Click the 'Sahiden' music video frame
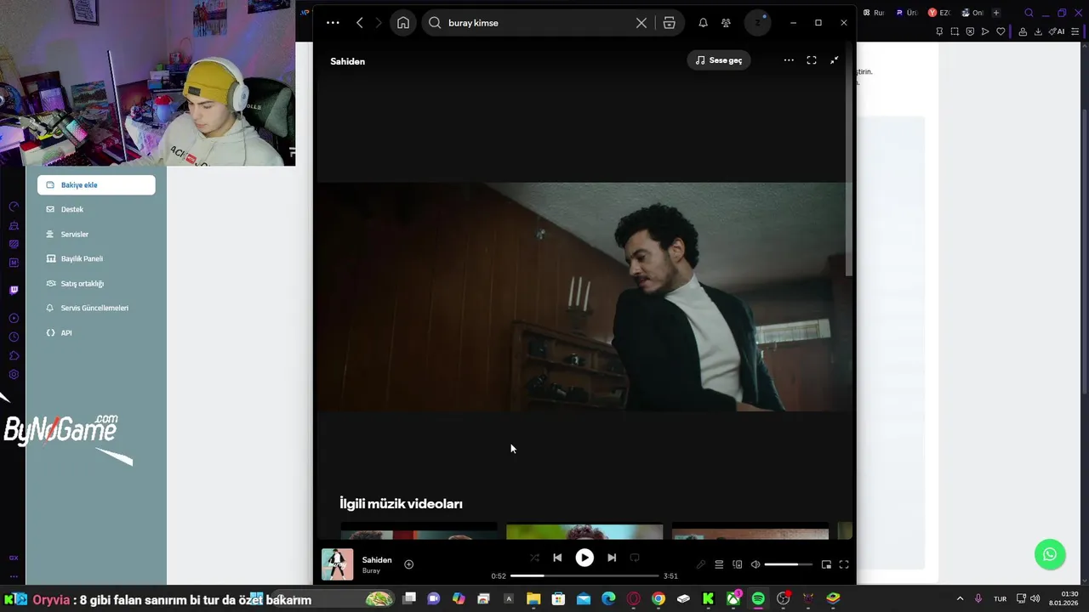Viewport: 1089px width, 612px height. pos(583,297)
